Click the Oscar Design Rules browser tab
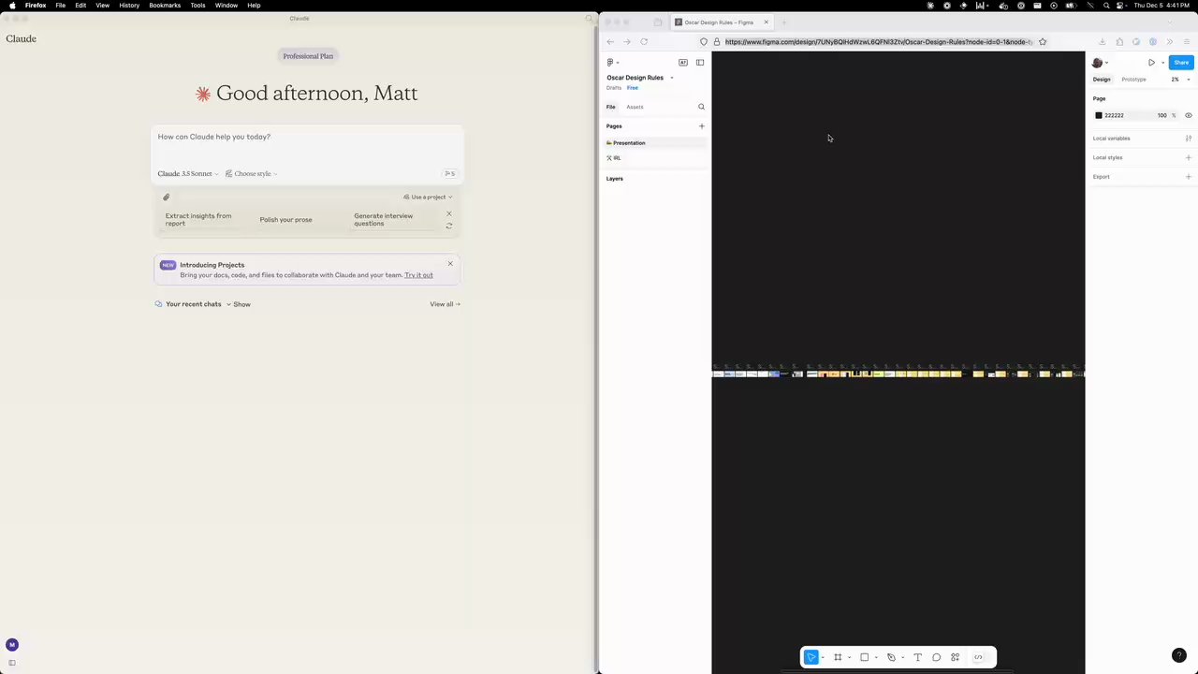Screen dimensions: 1198x674 click(721, 22)
